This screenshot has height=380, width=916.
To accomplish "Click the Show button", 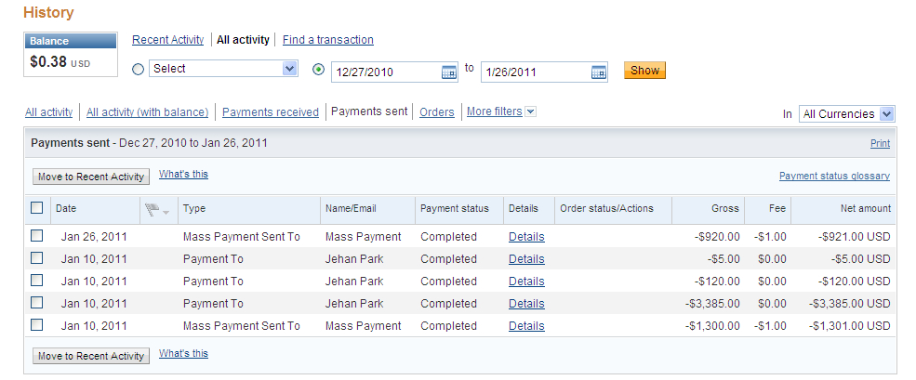I will coord(644,71).
